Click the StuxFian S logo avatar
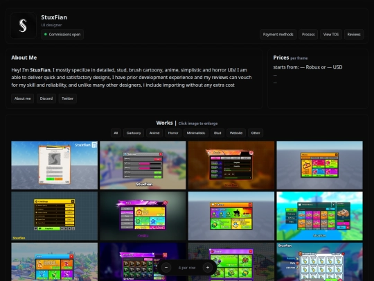Image resolution: width=374 pixels, height=281 pixels. (x=24, y=26)
